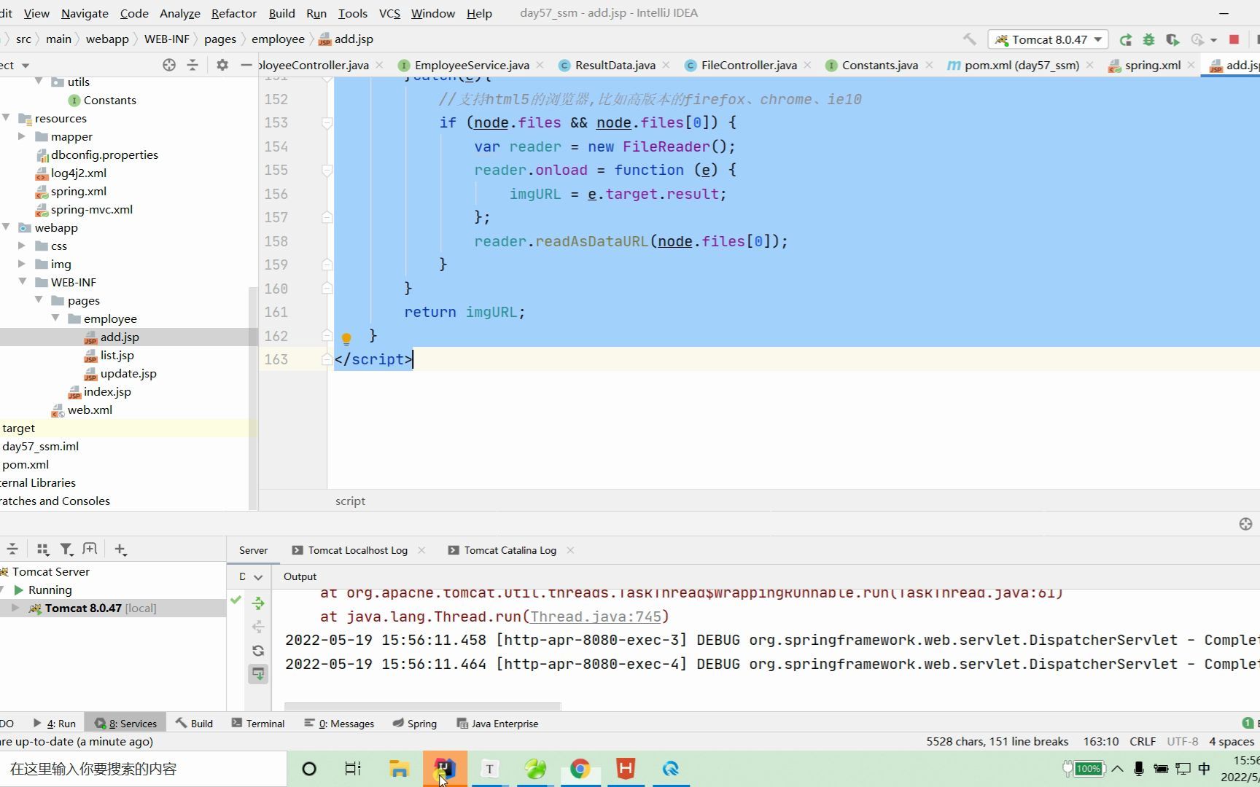The width and height of the screenshot is (1260, 787).
Task: Click the console horizontal scrollbar
Action: 422,706
